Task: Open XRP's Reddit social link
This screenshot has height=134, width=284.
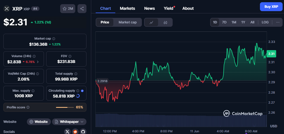Action: (75, 132)
